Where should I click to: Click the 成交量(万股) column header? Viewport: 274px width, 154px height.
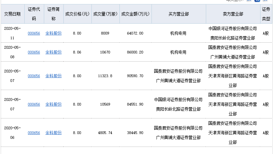105,14
